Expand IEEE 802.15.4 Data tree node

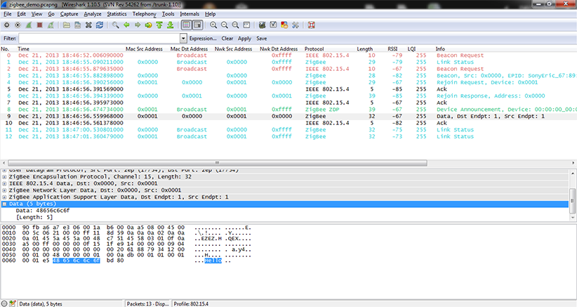click(x=4, y=183)
